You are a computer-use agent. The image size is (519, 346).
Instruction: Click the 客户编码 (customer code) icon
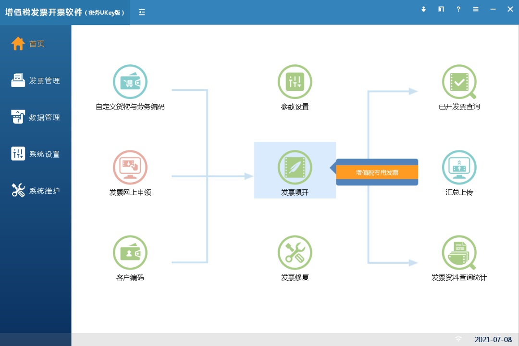point(130,252)
